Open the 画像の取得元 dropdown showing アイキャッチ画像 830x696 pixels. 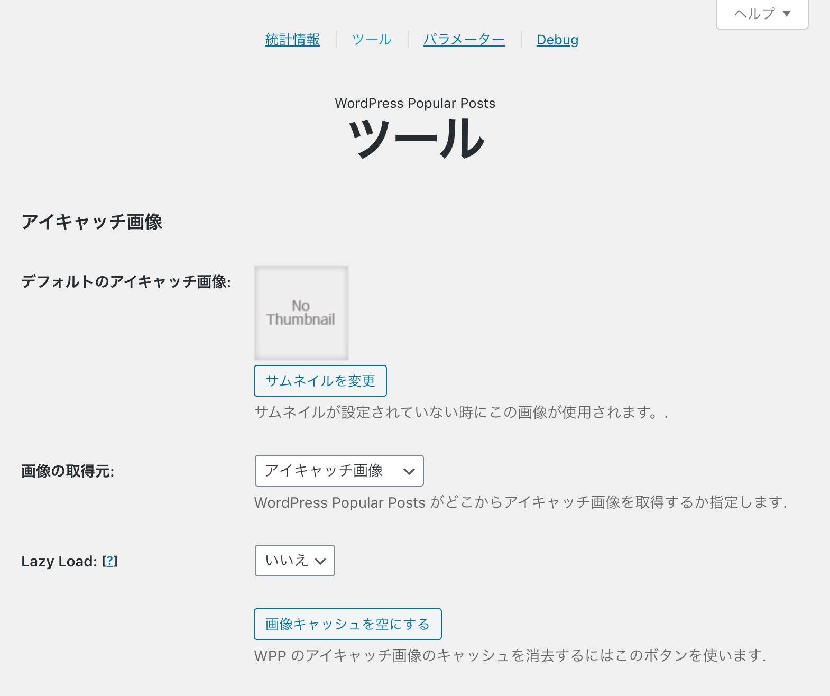[x=339, y=471]
